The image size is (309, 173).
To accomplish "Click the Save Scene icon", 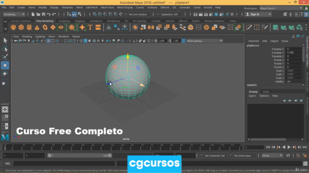I will (43, 14).
